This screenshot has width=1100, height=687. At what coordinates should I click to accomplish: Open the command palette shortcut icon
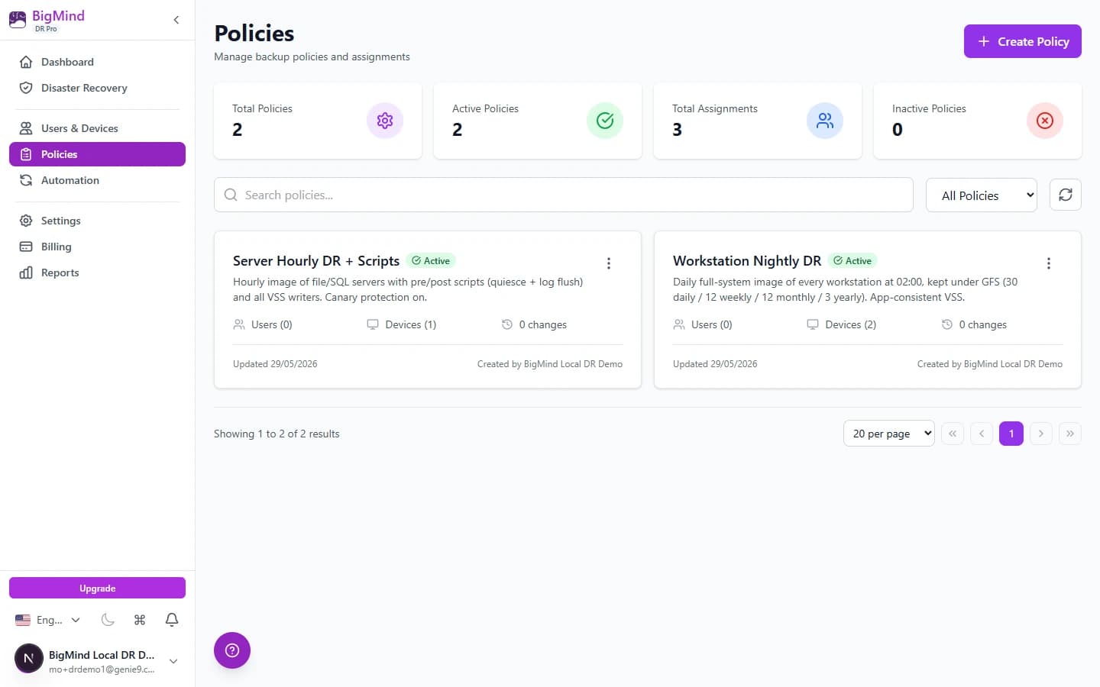point(140,620)
